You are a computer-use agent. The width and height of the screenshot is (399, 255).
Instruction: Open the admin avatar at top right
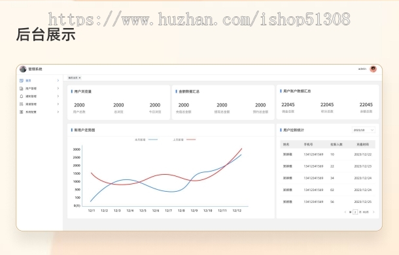pyautogui.click(x=373, y=68)
